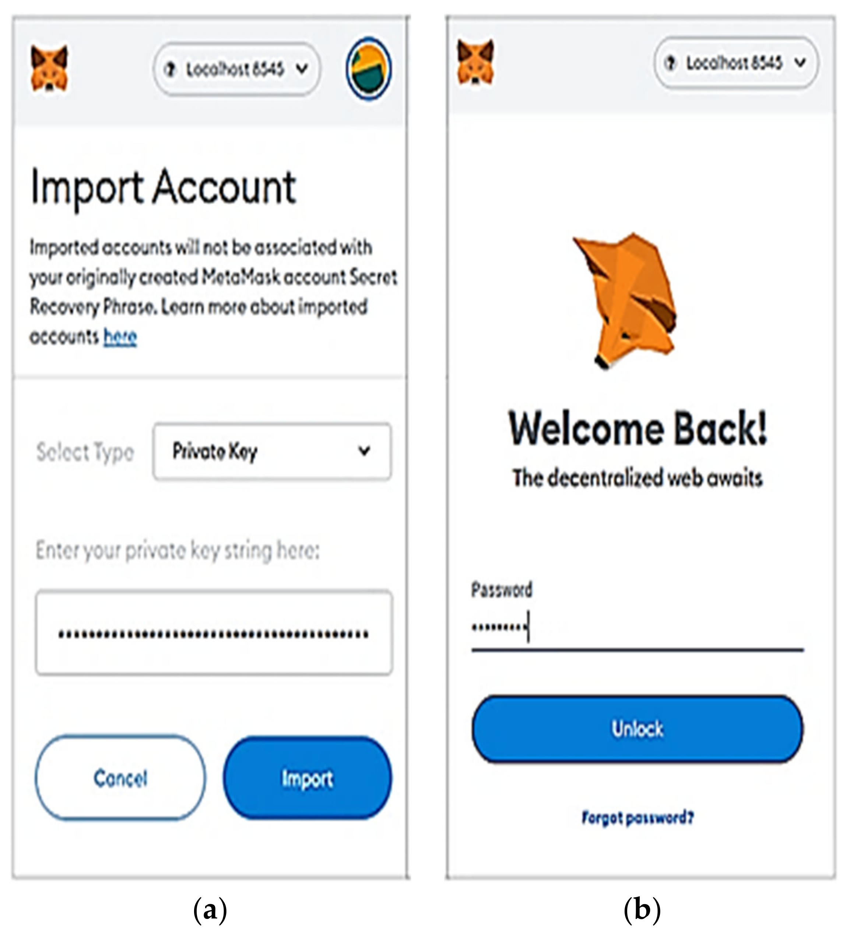The width and height of the screenshot is (850, 938).
Task: Focus the private key string input field
Action: [x=214, y=633]
